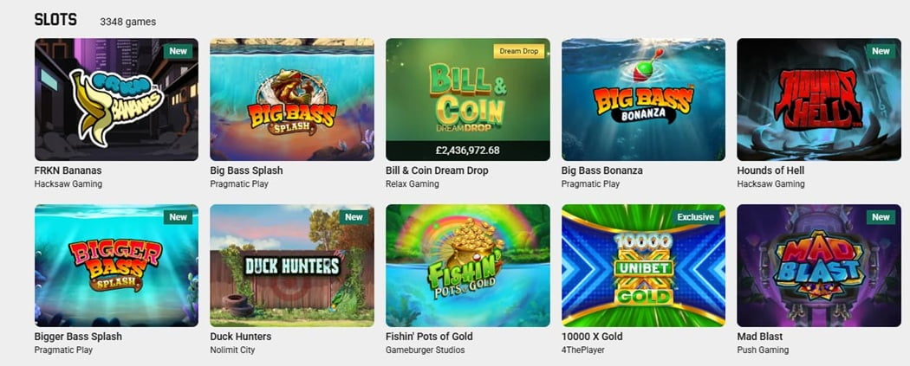Image resolution: width=910 pixels, height=366 pixels.
Task: Launch Bill & Coin Dream Drop thumbnail
Action: [468, 100]
